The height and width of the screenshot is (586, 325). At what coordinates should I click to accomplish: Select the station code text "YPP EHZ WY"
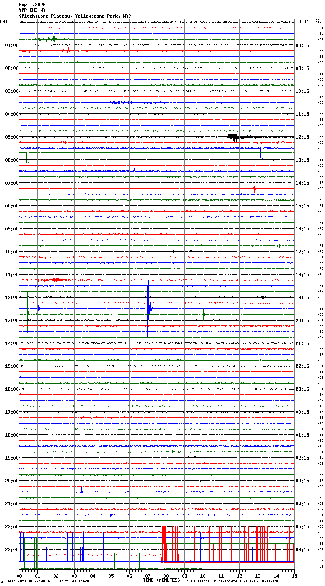(32, 10)
